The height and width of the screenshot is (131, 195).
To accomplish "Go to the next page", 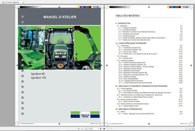I will pyautogui.click(x=101, y=129).
